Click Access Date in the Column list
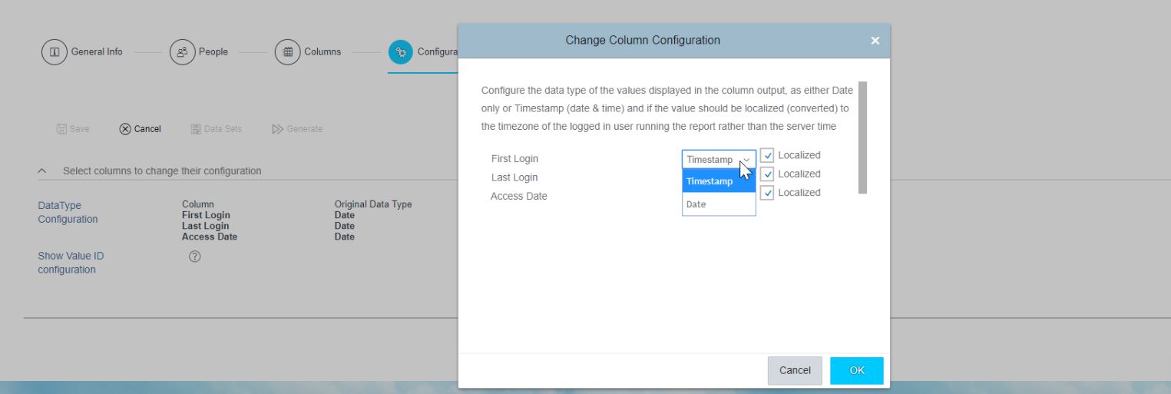The width and height of the screenshot is (1171, 394). [x=210, y=237]
